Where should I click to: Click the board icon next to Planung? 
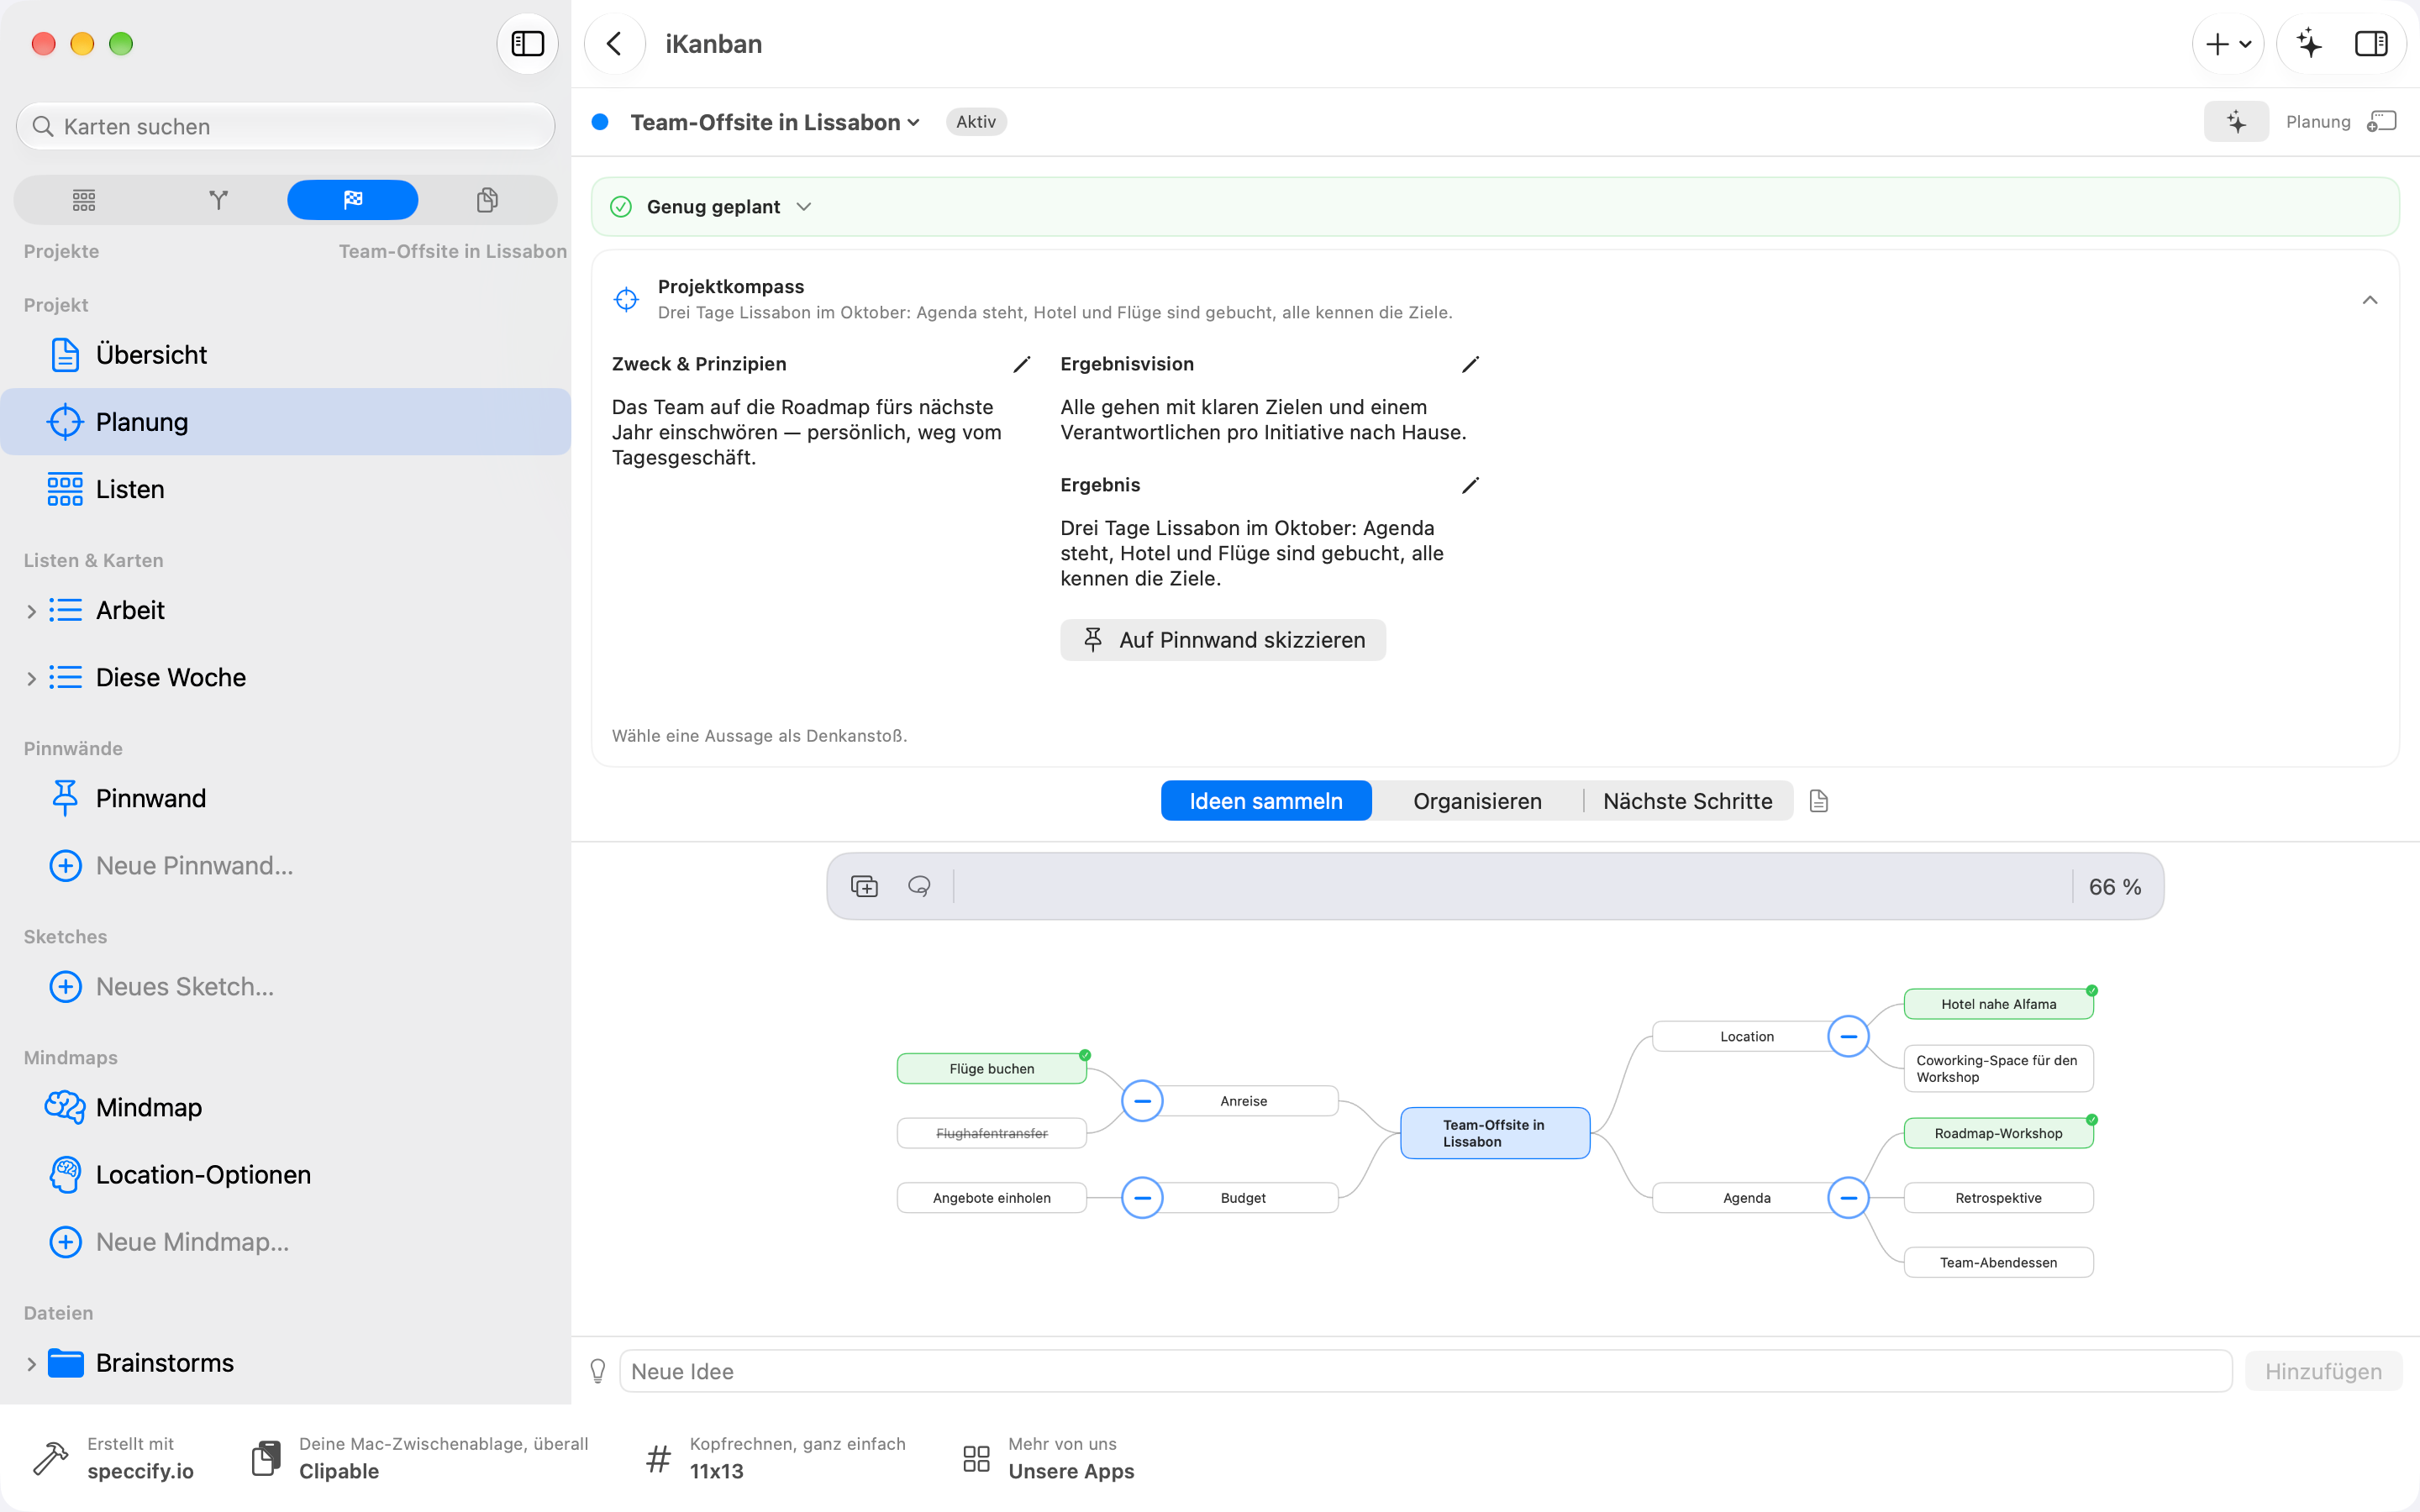tap(2382, 122)
